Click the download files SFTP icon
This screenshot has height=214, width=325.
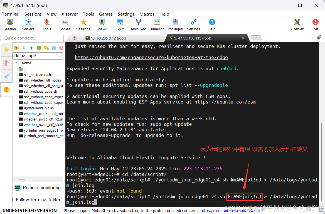point(24,48)
